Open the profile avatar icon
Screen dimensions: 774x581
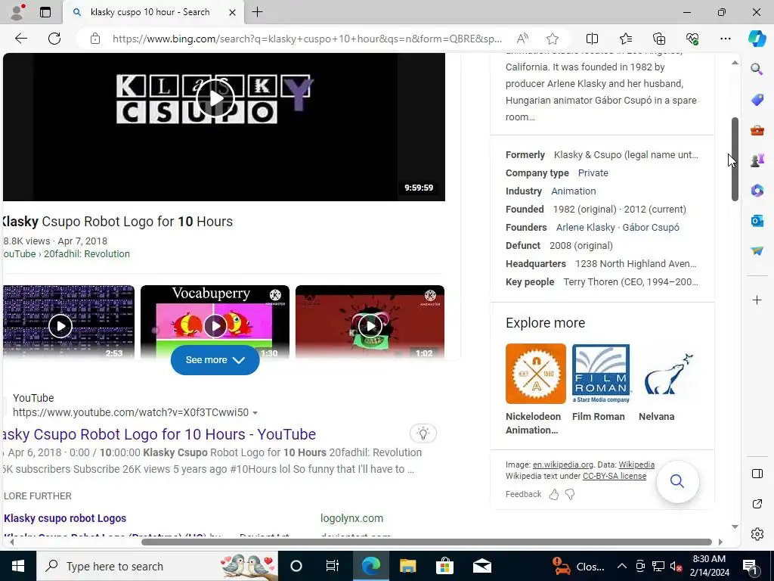click(17, 12)
